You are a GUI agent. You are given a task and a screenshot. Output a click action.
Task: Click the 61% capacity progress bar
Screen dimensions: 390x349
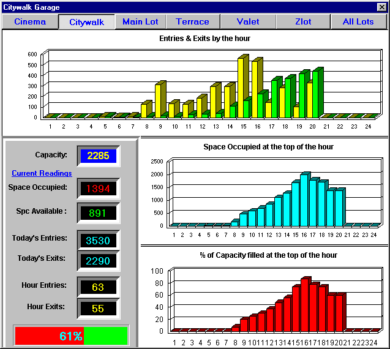pos(71,336)
